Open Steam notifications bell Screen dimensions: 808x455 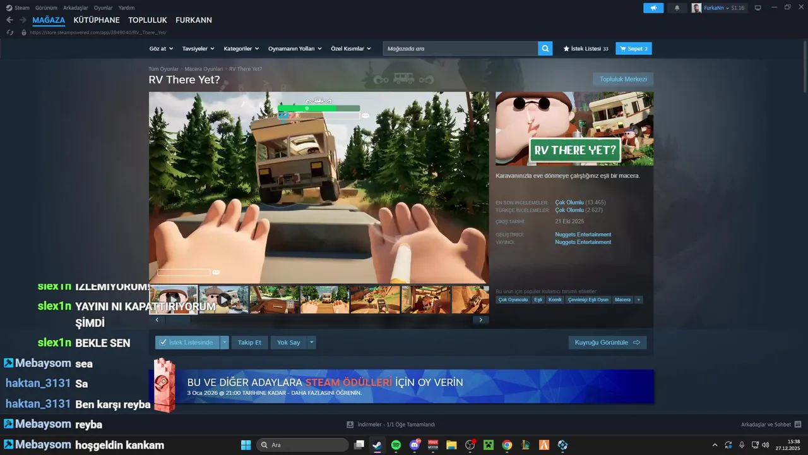(x=677, y=8)
